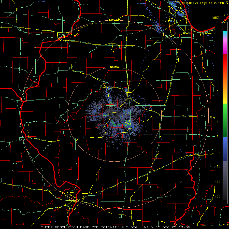Click the -30 dBZ scale value
This screenshot has width=229, height=229.
pyautogui.click(x=218, y=196)
